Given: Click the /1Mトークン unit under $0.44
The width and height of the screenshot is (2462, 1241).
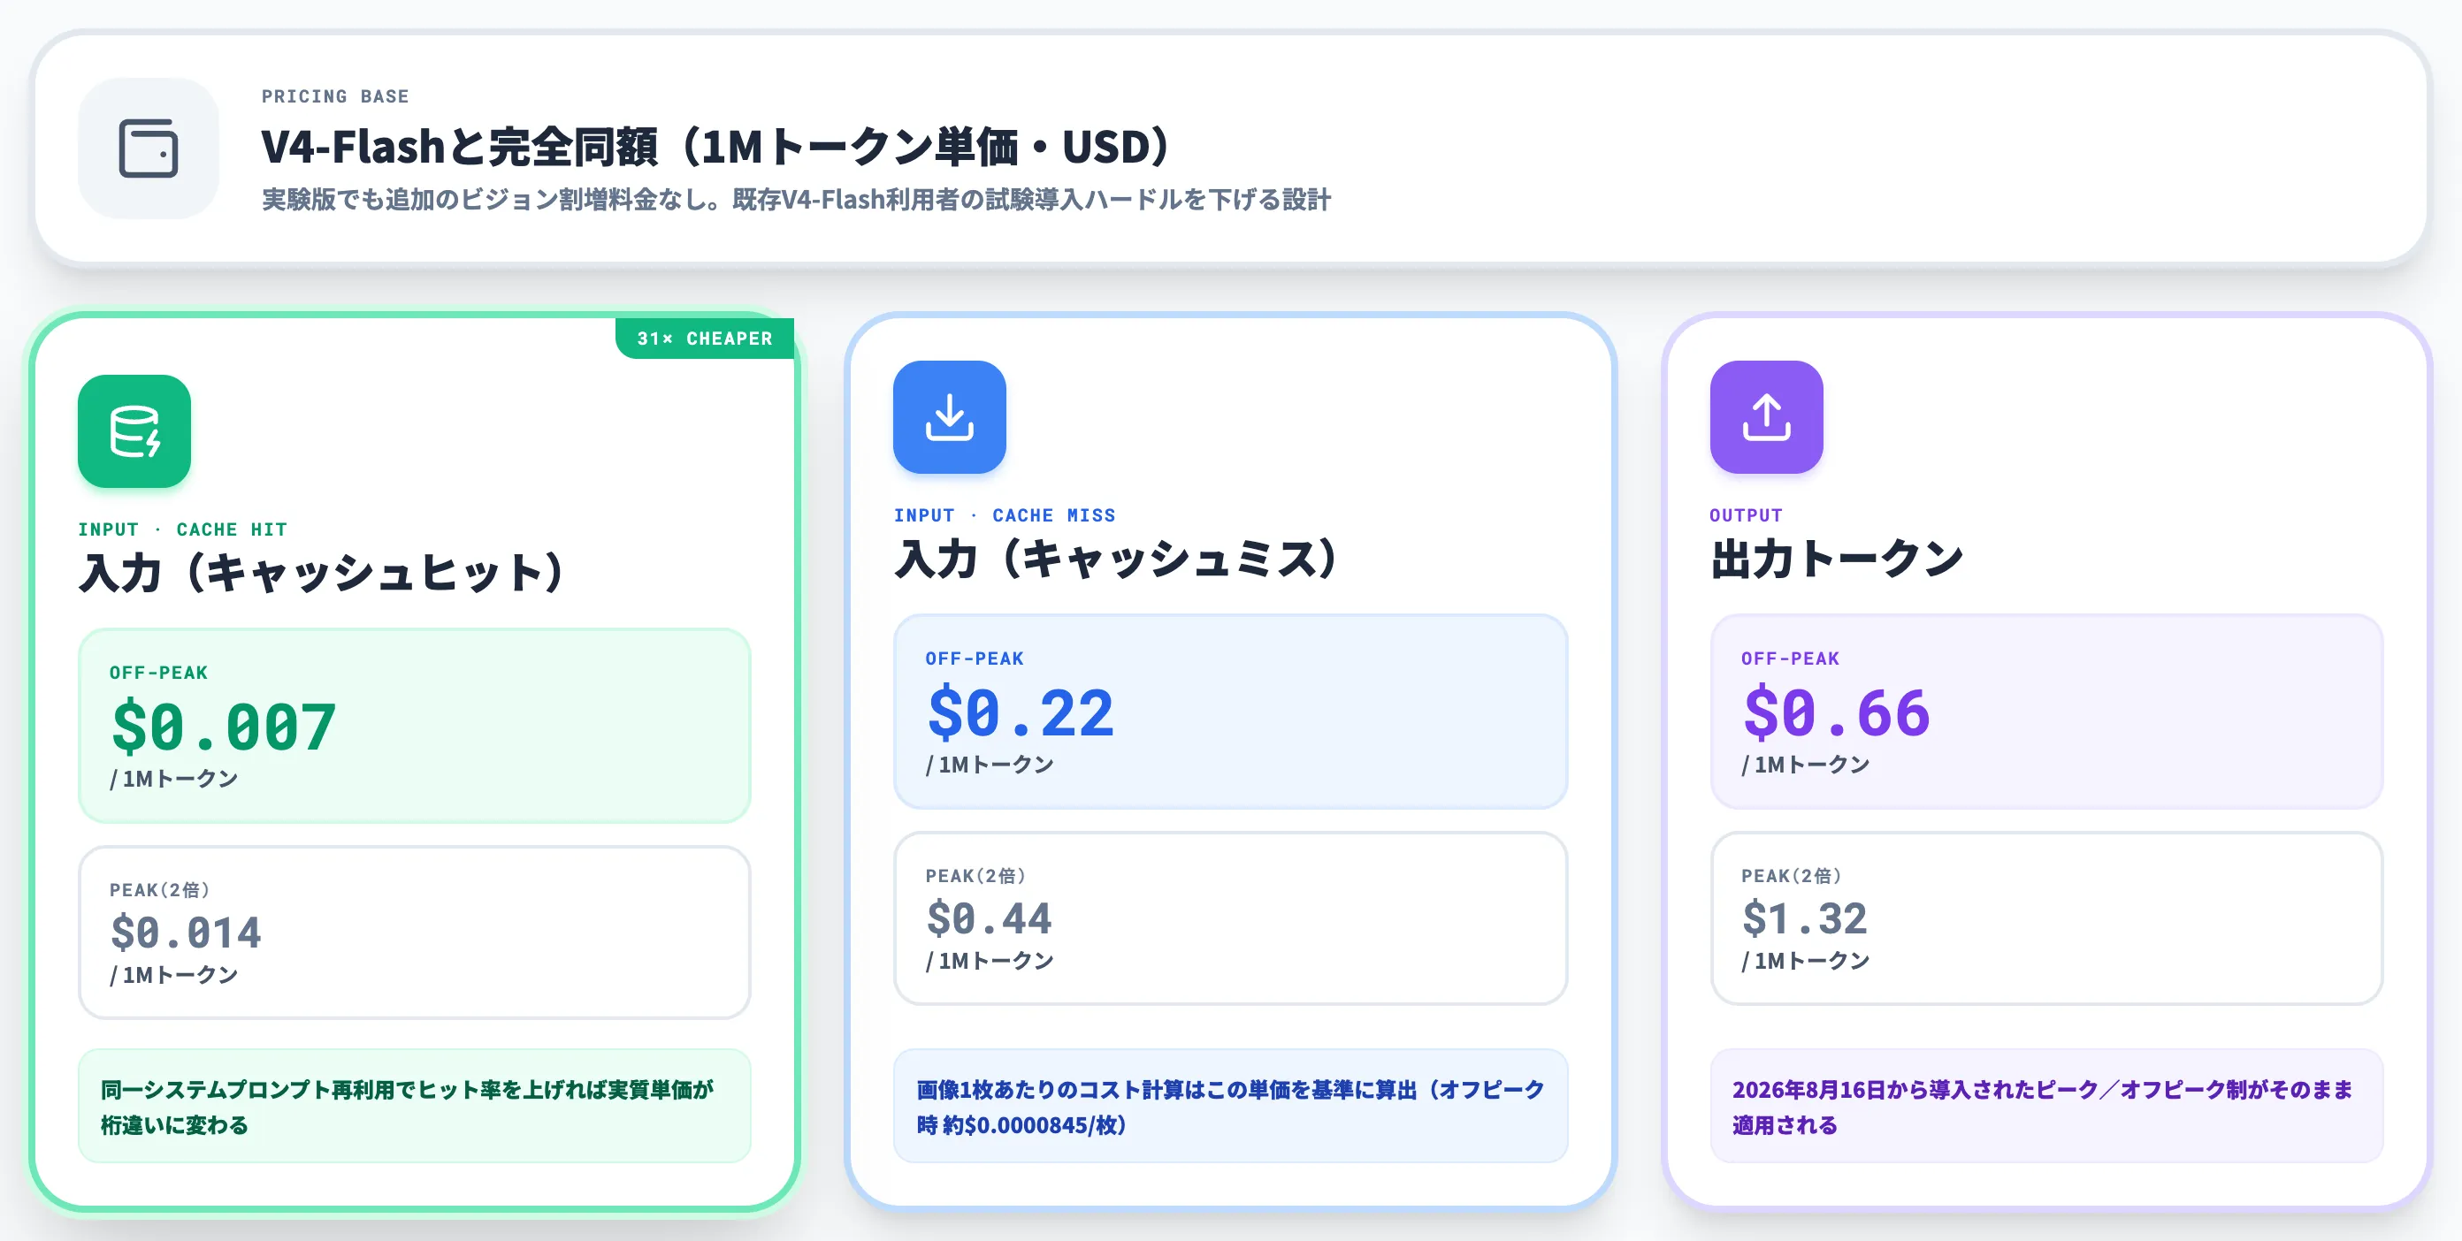Looking at the screenshot, I should coord(990,960).
